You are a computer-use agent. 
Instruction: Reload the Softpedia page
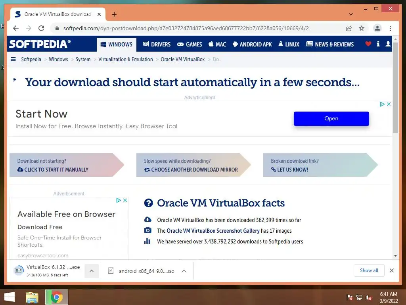tap(41, 28)
